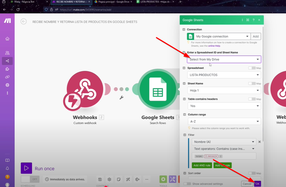This screenshot has height=187, width=286.
Task: Open a new browser tab
Action: coord(180,2)
